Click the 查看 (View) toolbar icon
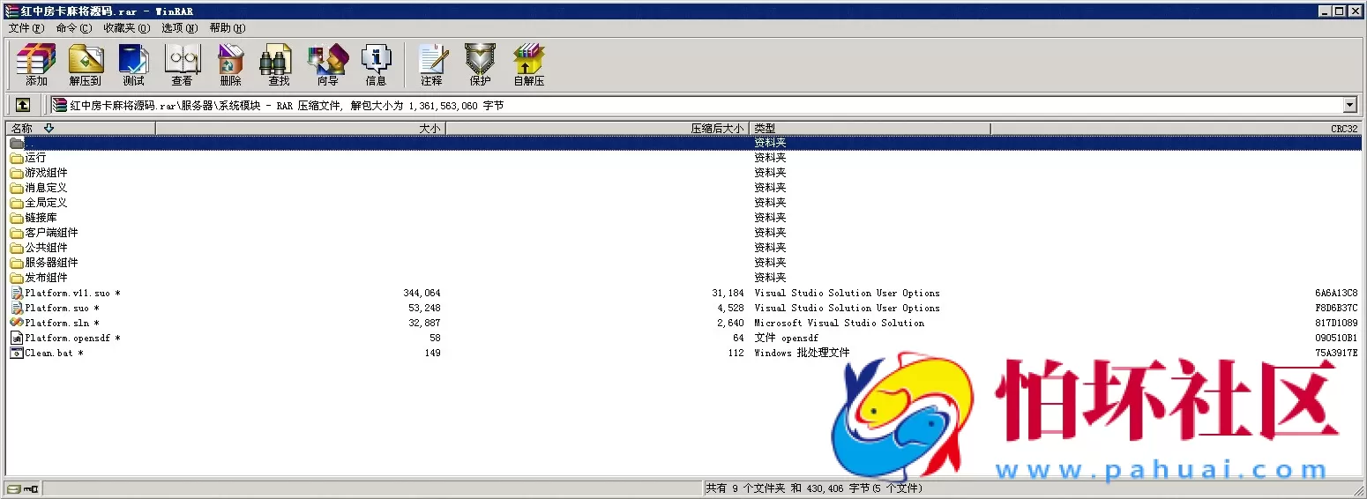 click(x=183, y=64)
